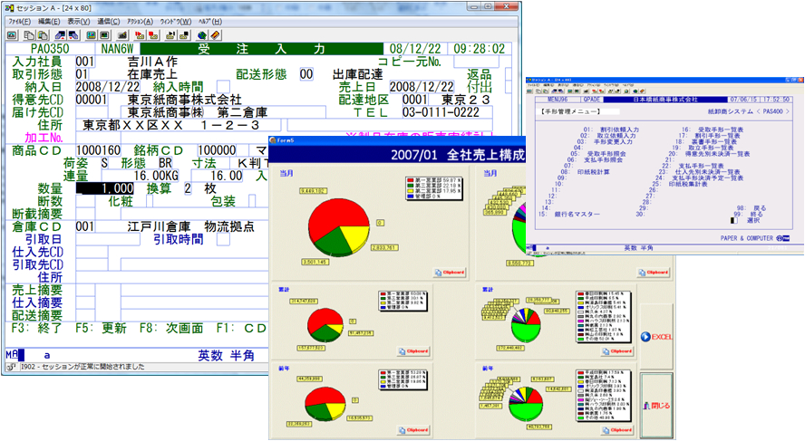The width and height of the screenshot is (805, 441).
Task: Click Clipboard button under right 累計 chart
Action: coord(617,351)
